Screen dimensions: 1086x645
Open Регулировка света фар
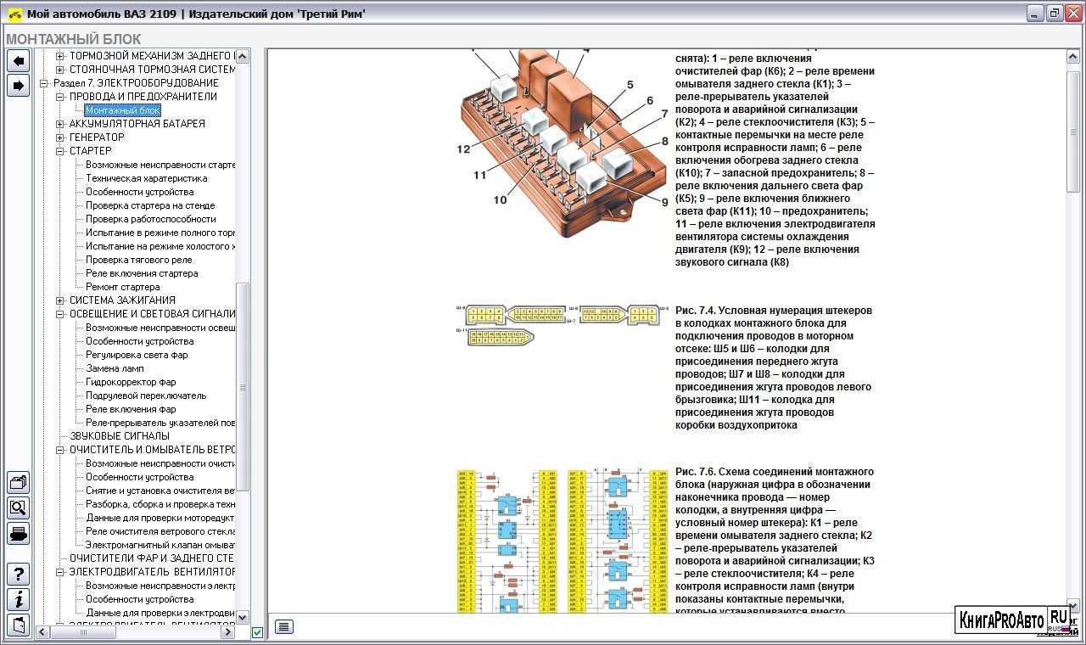click(x=137, y=355)
